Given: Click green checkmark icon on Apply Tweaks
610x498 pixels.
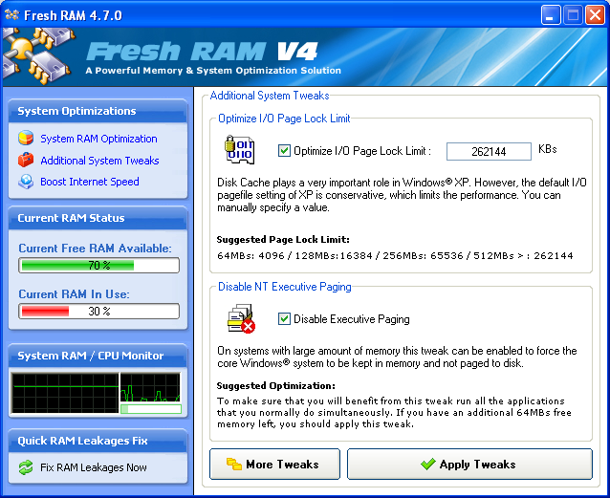Looking at the screenshot, I should pyautogui.click(x=428, y=464).
